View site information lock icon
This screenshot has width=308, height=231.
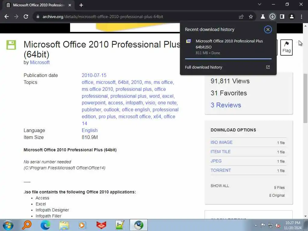[38, 17]
